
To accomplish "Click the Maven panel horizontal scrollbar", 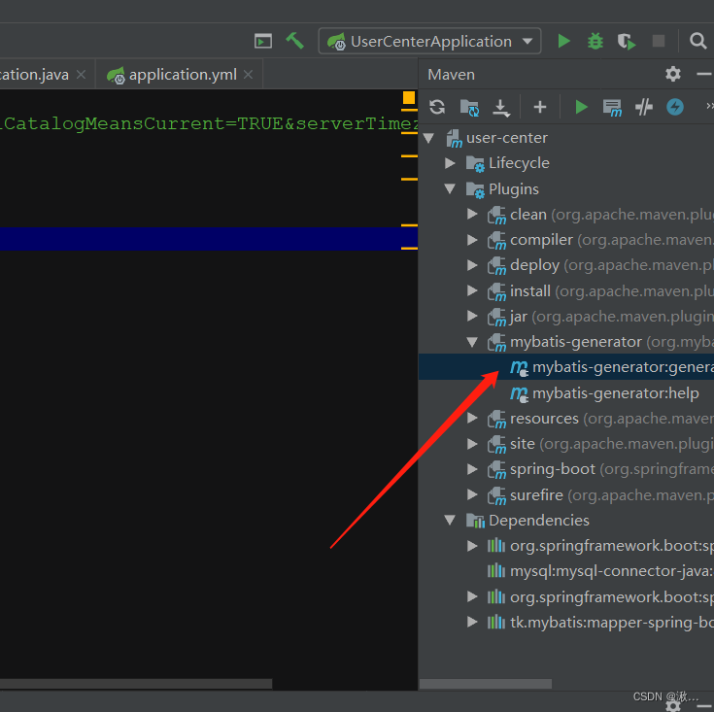I will click(486, 684).
